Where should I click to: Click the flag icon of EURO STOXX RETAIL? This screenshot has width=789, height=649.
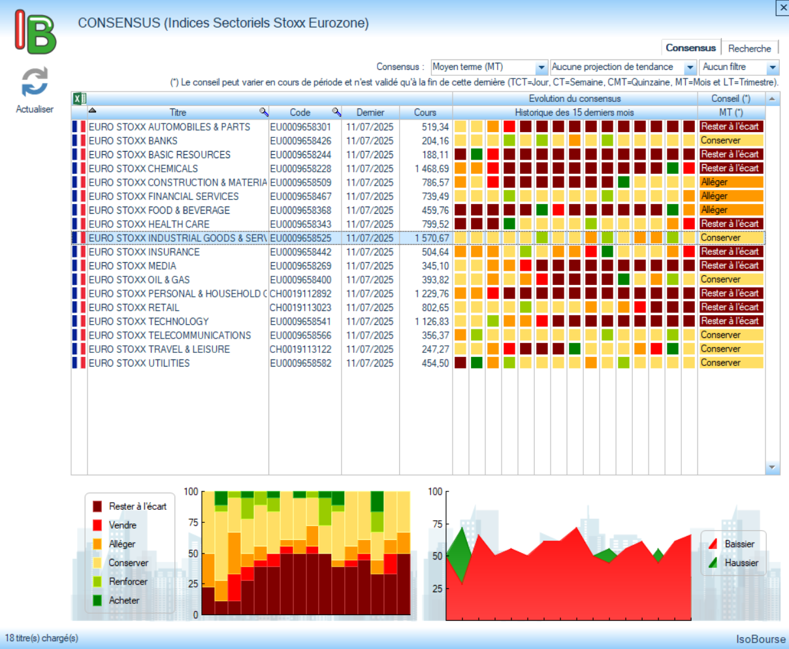pyautogui.click(x=79, y=307)
